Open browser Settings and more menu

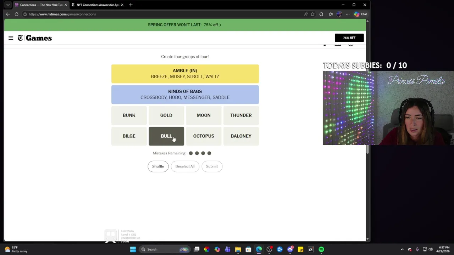tap(348, 14)
